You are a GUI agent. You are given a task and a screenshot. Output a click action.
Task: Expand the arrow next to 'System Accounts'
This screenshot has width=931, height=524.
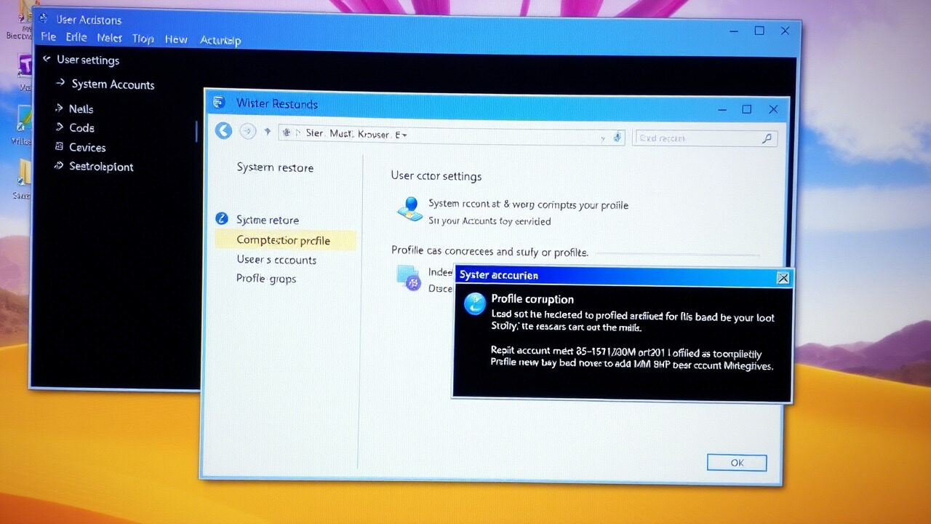pos(61,84)
